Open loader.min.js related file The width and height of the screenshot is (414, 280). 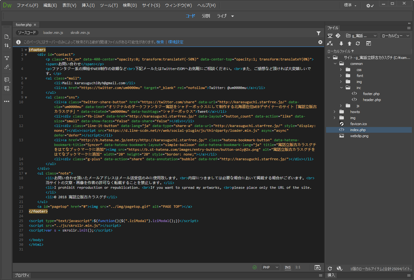pos(53,33)
